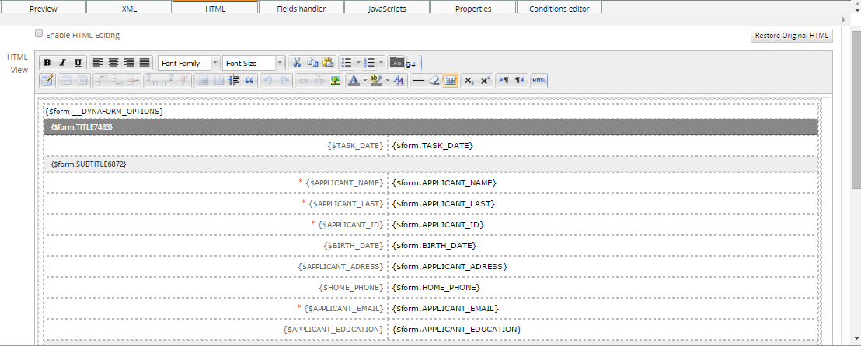Click the Restore Original HTML button
The width and height of the screenshot is (861, 346).
click(x=792, y=36)
